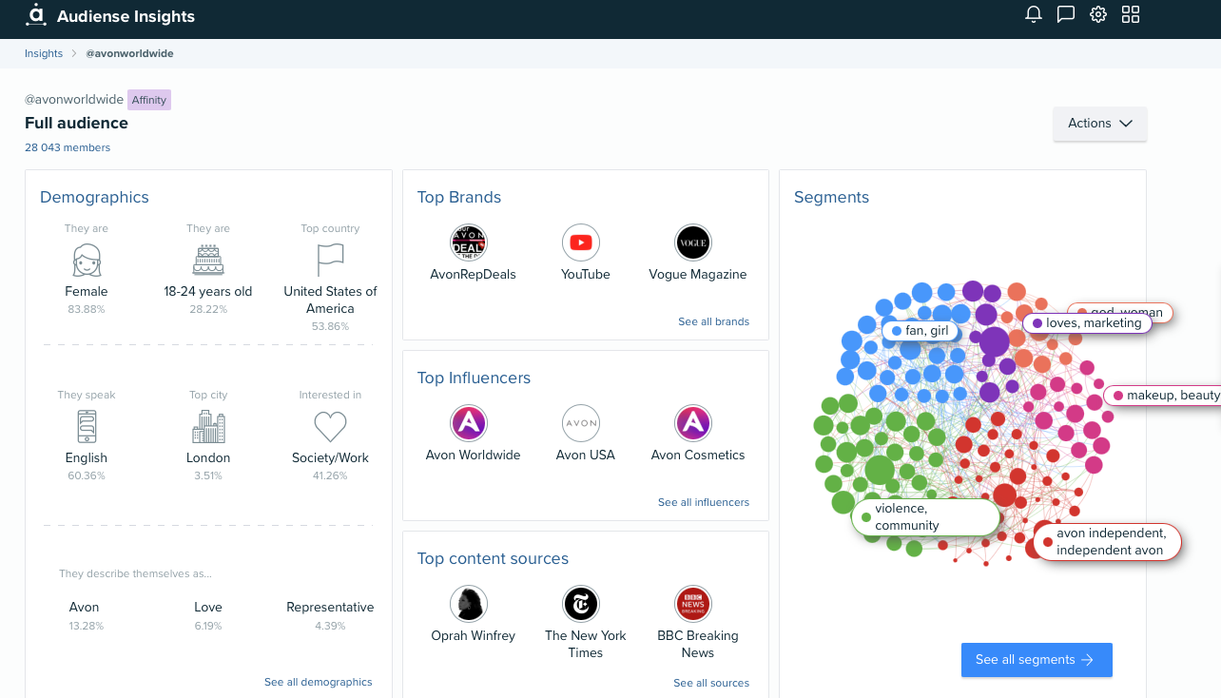Viewport: 1221px width, 698px height.
Task: Open the chat messages panel
Action: click(x=1066, y=14)
